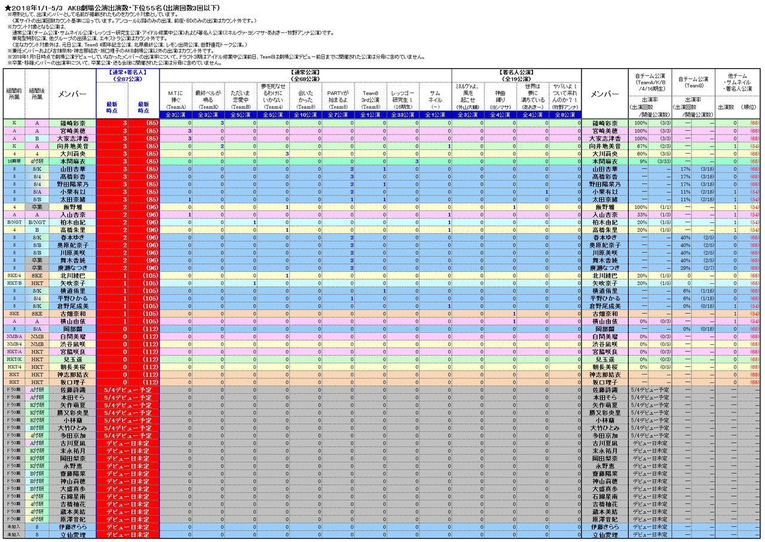Click 佐藤詩識's red 5/4デビュー予定 cell
Viewport: 765px width, 542px height.
(128, 390)
